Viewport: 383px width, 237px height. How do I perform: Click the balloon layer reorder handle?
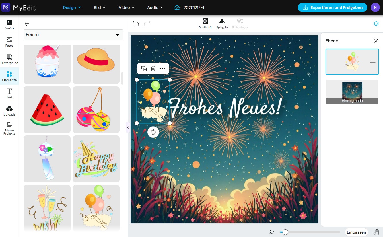[372, 62]
